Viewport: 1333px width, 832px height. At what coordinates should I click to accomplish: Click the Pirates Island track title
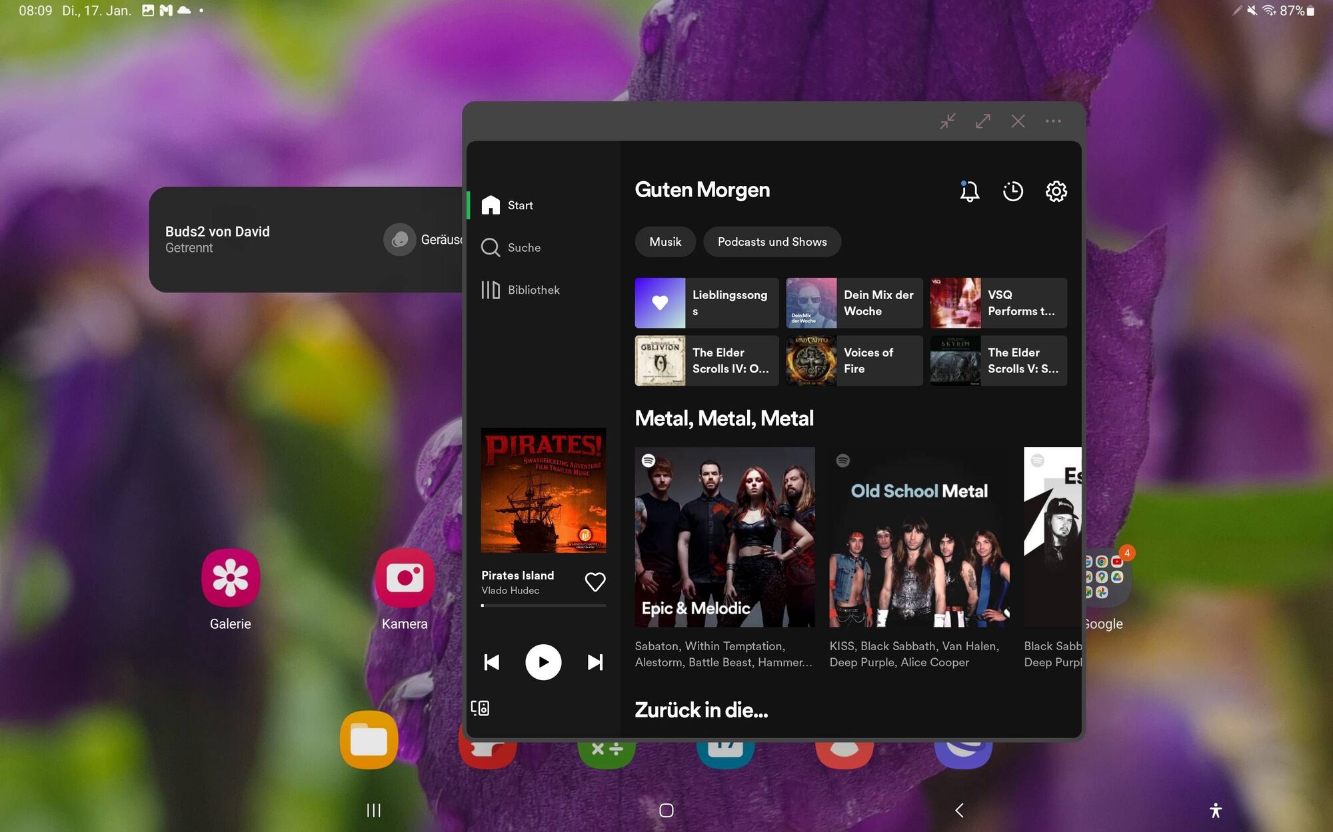pyautogui.click(x=518, y=575)
